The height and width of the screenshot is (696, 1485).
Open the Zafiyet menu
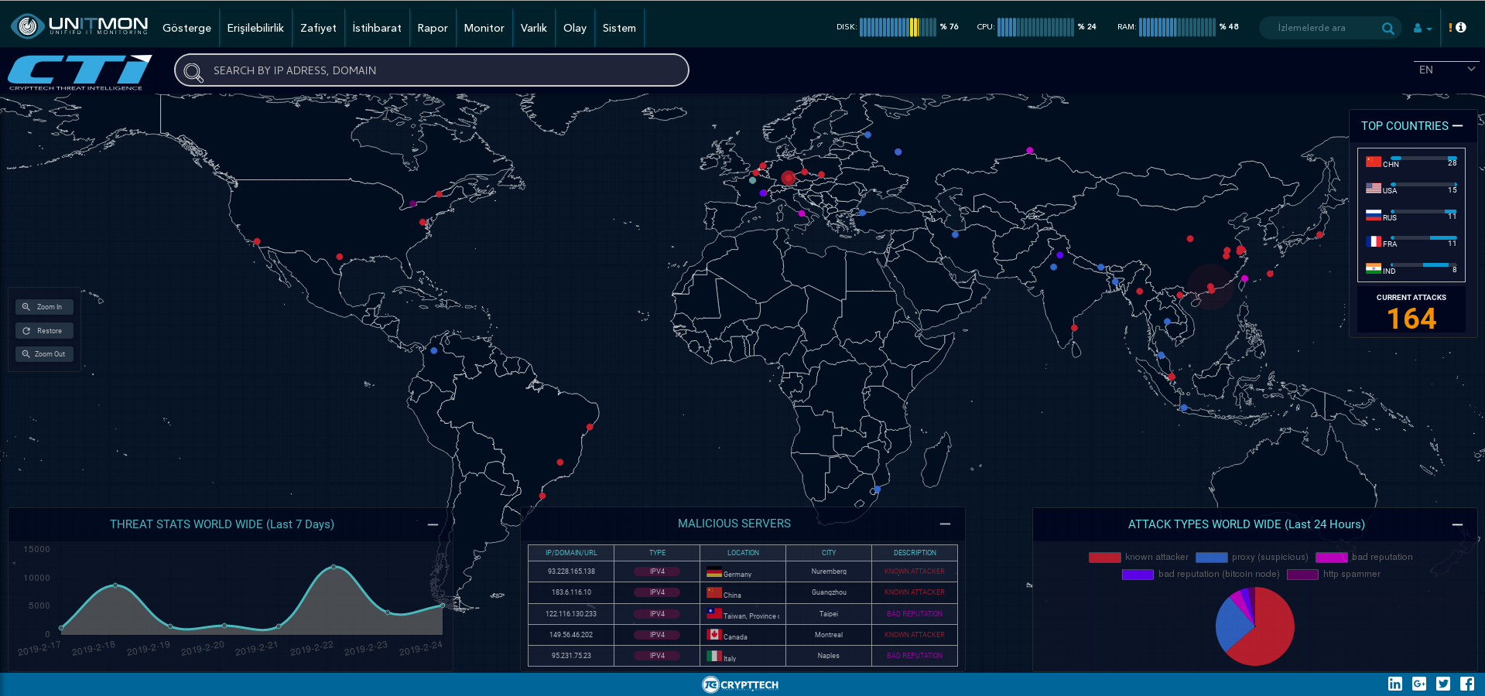(x=318, y=28)
